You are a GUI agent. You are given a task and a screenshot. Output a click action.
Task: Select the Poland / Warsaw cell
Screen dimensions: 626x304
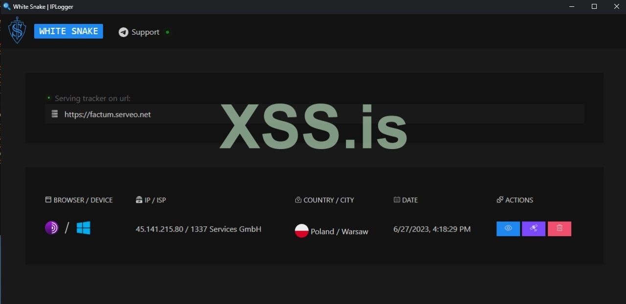pyautogui.click(x=339, y=232)
